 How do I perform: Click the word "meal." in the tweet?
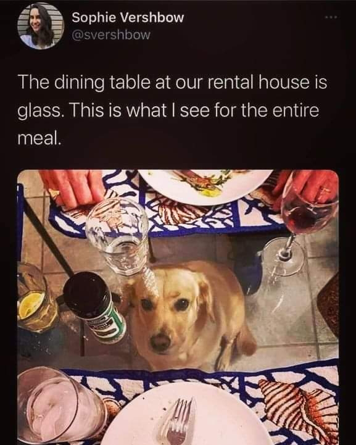pyautogui.click(x=39, y=138)
